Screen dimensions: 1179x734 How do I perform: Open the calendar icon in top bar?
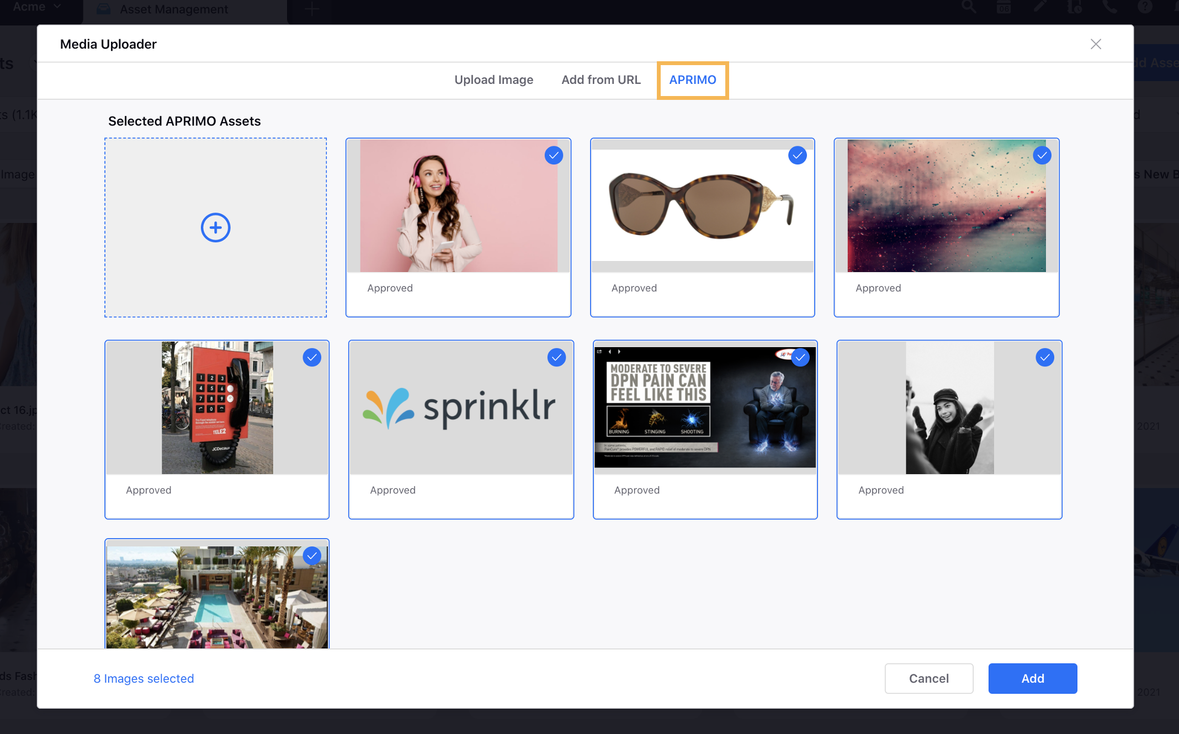1004,7
